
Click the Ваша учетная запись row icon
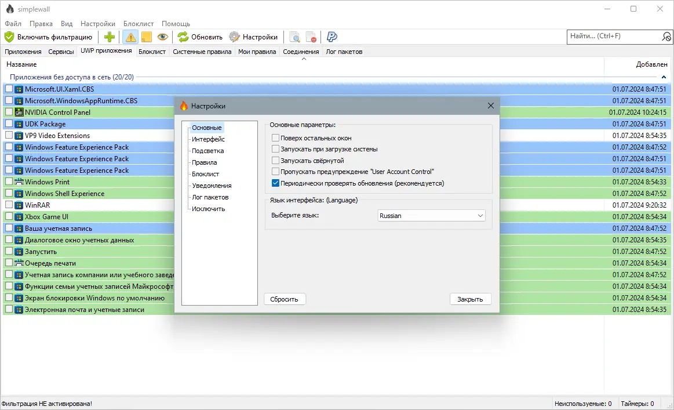click(x=19, y=228)
